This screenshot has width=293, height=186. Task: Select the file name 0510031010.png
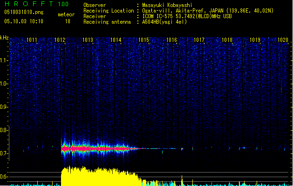tap(24, 12)
